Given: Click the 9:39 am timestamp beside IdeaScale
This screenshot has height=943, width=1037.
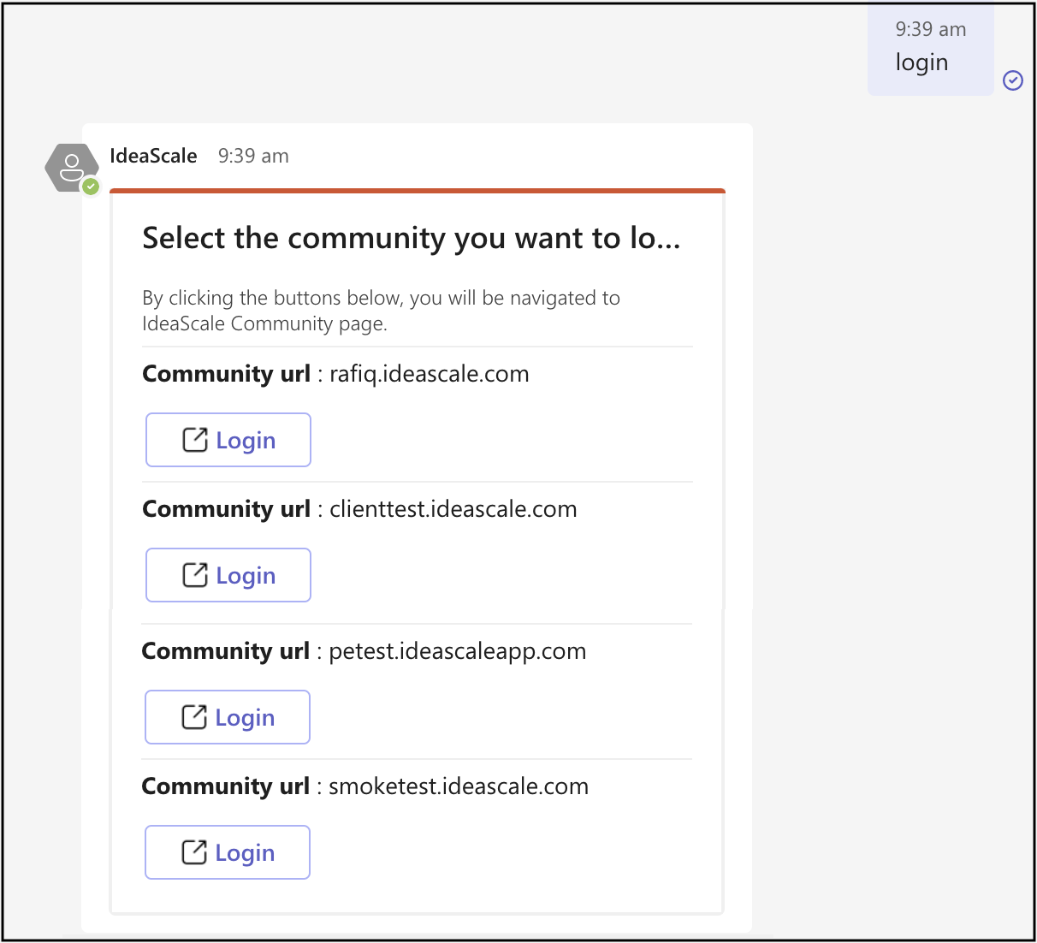Looking at the screenshot, I should pyautogui.click(x=253, y=156).
